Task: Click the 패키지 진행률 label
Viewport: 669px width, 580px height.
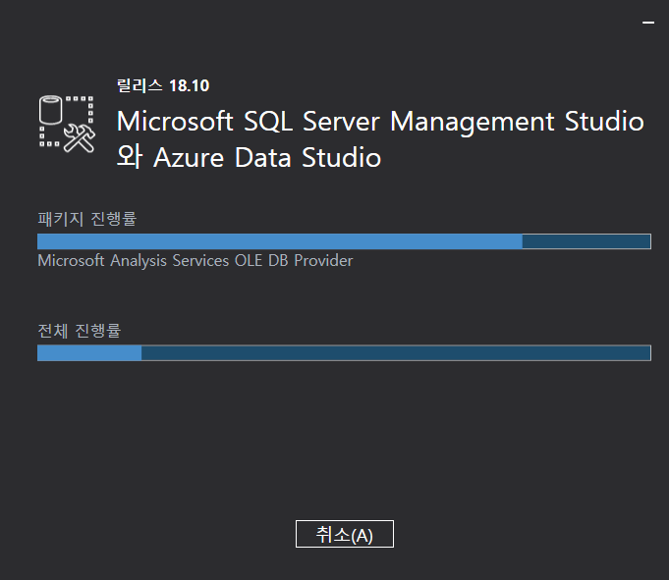Action: coord(87,219)
